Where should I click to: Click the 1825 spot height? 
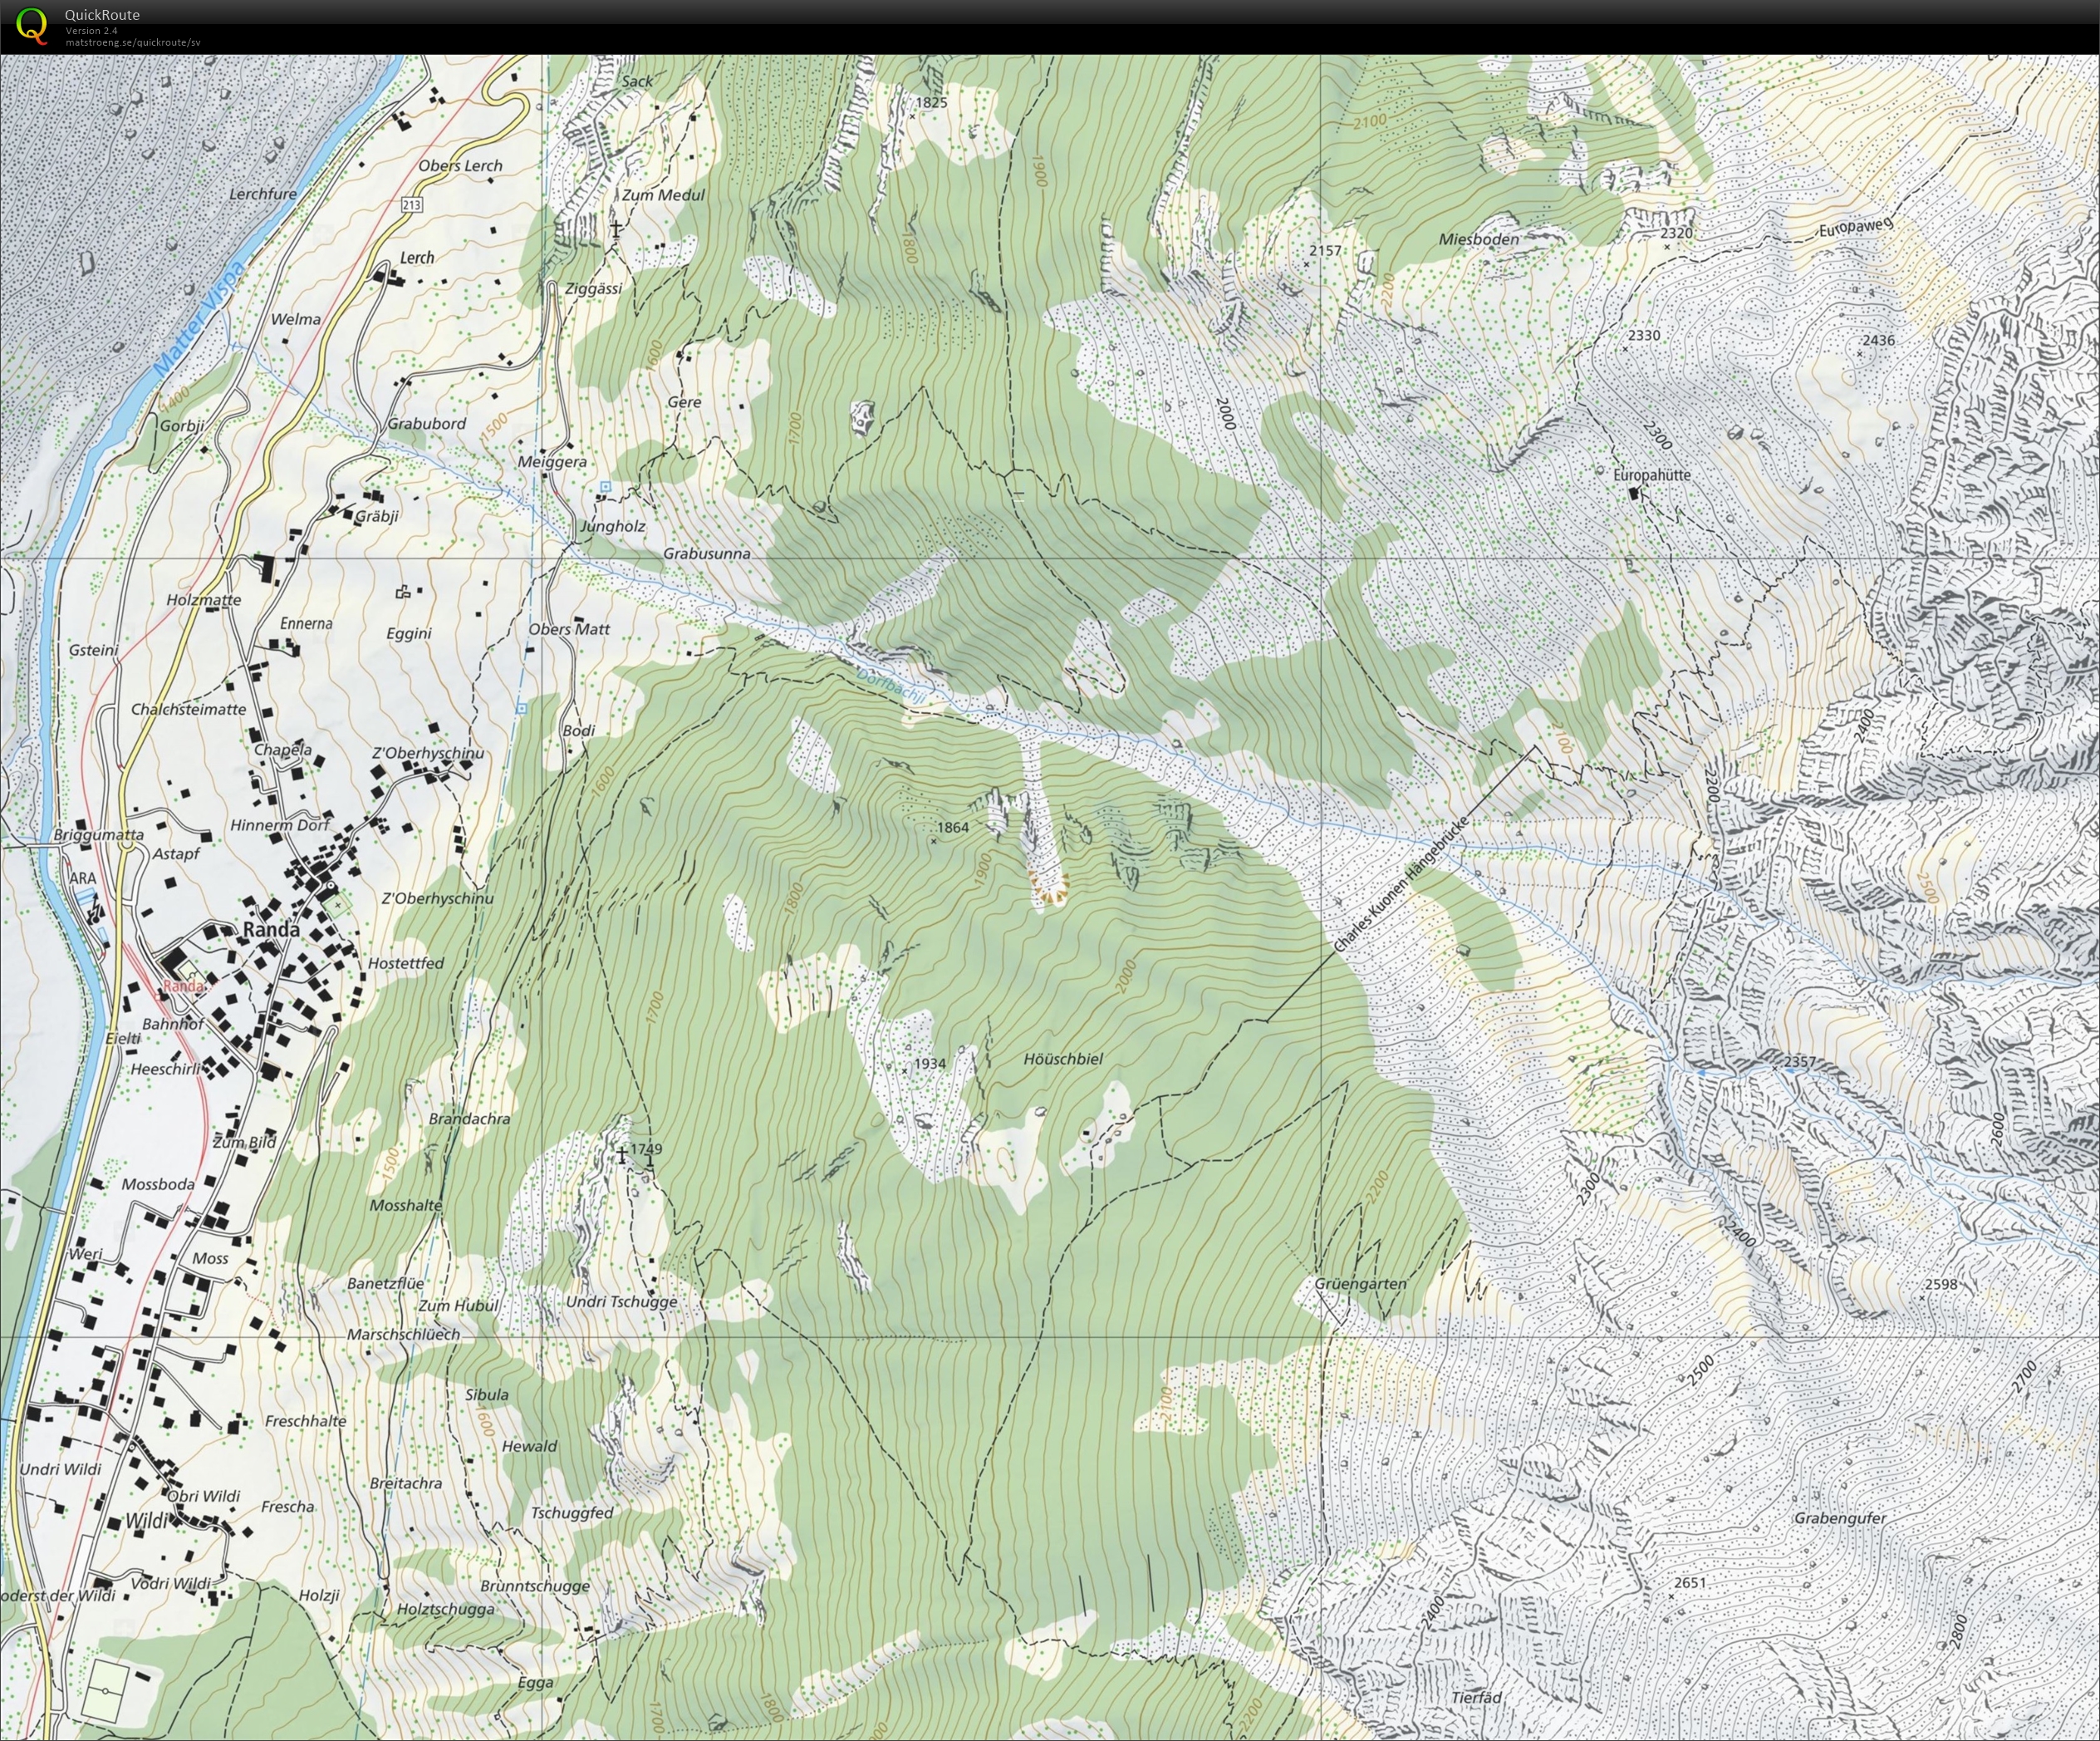[x=931, y=102]
